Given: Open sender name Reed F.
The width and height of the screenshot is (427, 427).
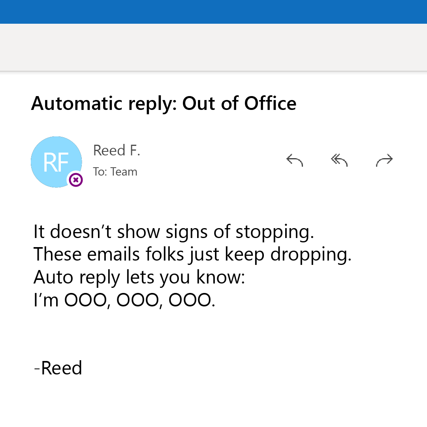Looking at the screenshot, I should (117, 150).
